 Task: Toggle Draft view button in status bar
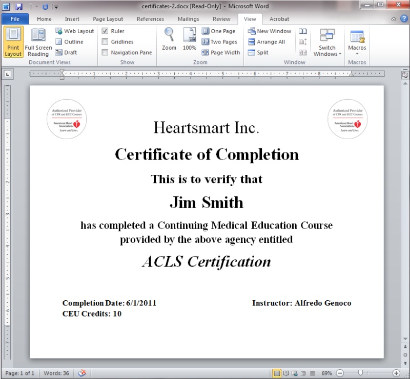coord(313,373)
